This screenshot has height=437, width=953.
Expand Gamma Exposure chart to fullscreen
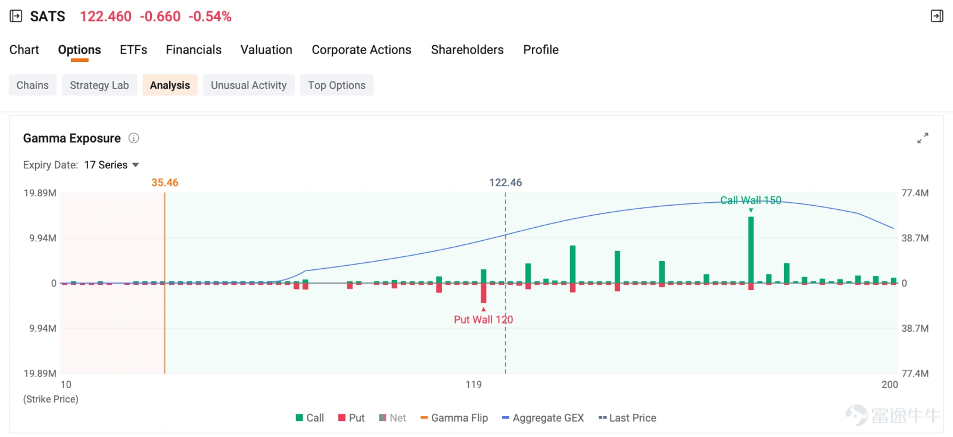[923, 138]
